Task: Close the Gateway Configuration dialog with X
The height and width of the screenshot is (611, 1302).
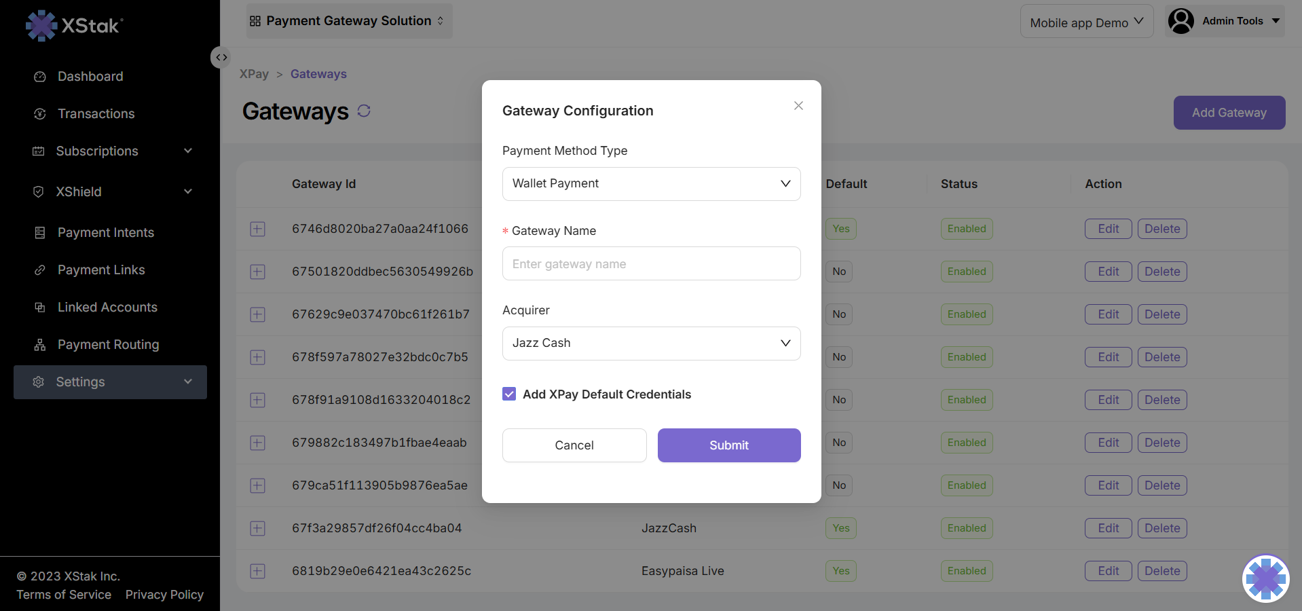Action: point(798,106)
